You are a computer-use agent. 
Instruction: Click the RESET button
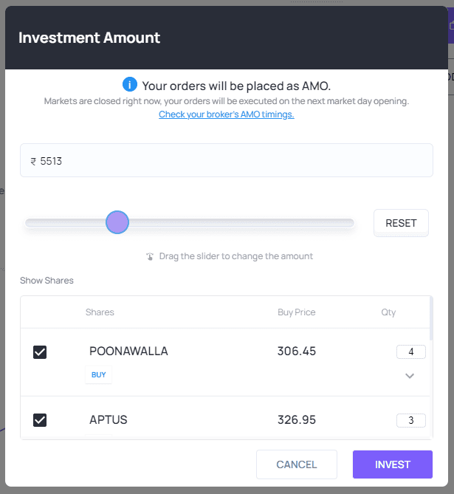[401, 223]
